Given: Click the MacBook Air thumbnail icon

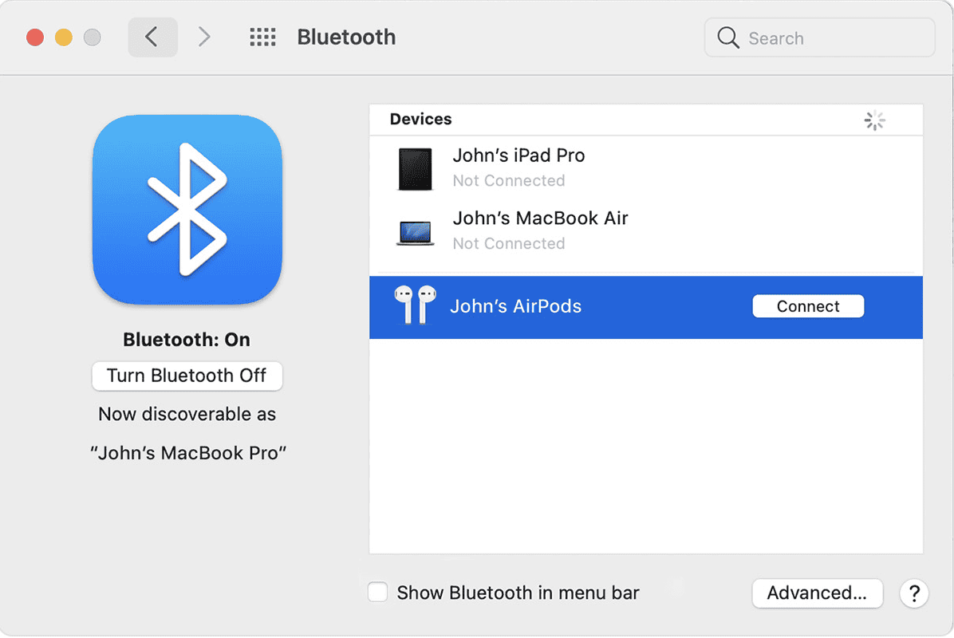Looking at the screenshot, I should coord(414,231).
